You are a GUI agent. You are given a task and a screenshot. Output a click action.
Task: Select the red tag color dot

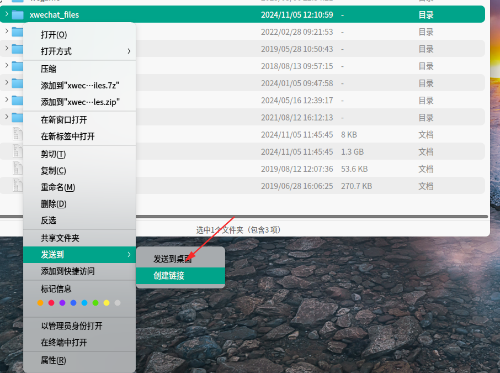point(51,303)
